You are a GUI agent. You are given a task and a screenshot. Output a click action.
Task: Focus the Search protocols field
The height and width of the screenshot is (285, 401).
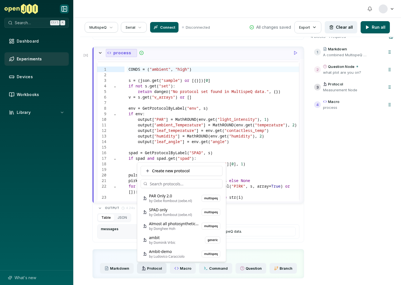click(x=182, y=184)
